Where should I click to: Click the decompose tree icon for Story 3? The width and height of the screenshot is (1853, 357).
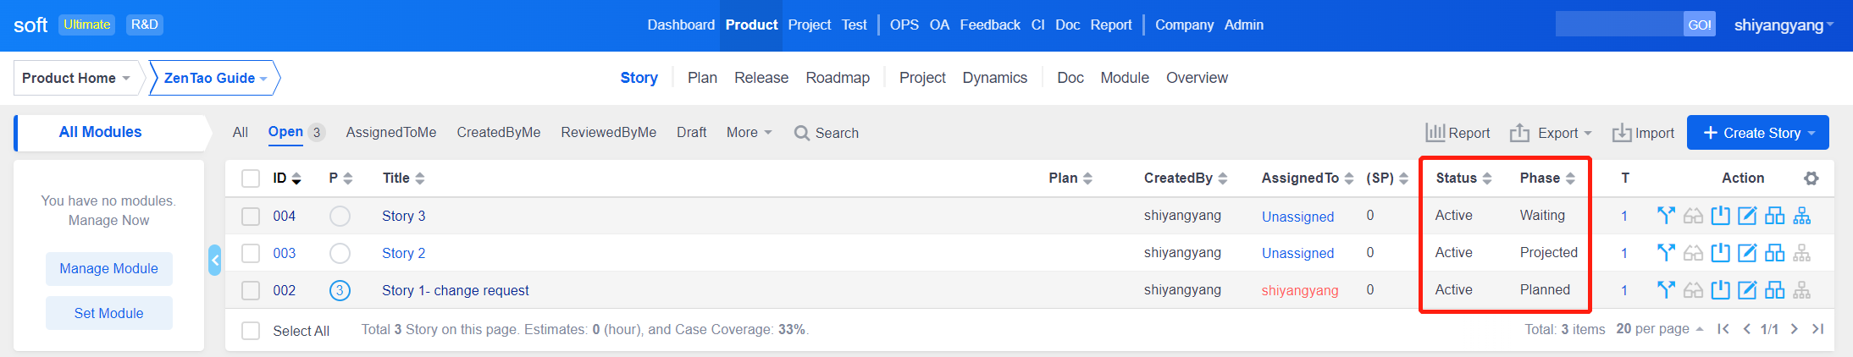[1801, 216]
